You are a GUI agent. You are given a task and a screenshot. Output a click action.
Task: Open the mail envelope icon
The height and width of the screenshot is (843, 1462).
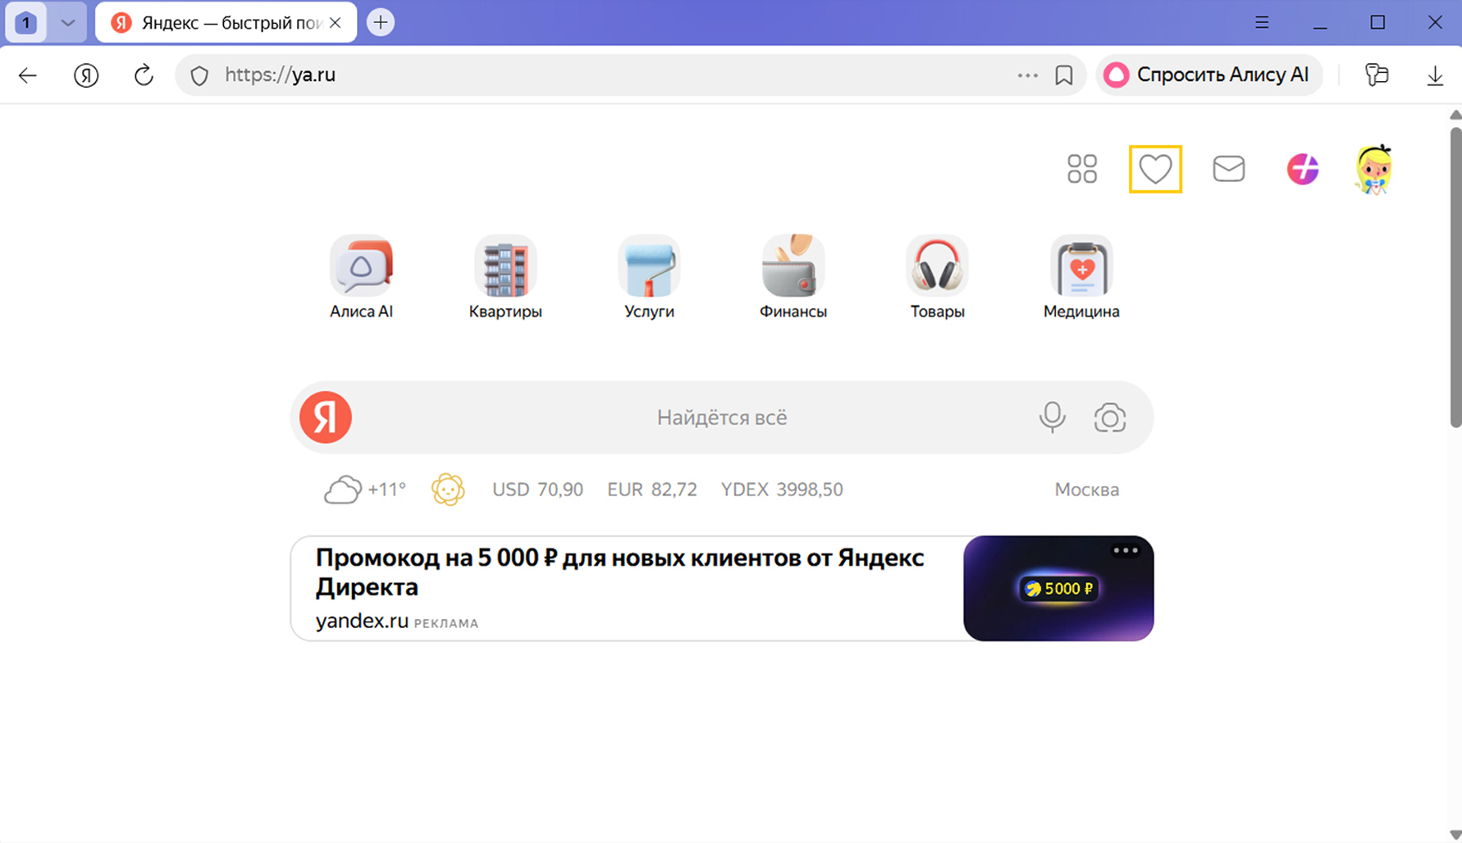click(1229, 169)
